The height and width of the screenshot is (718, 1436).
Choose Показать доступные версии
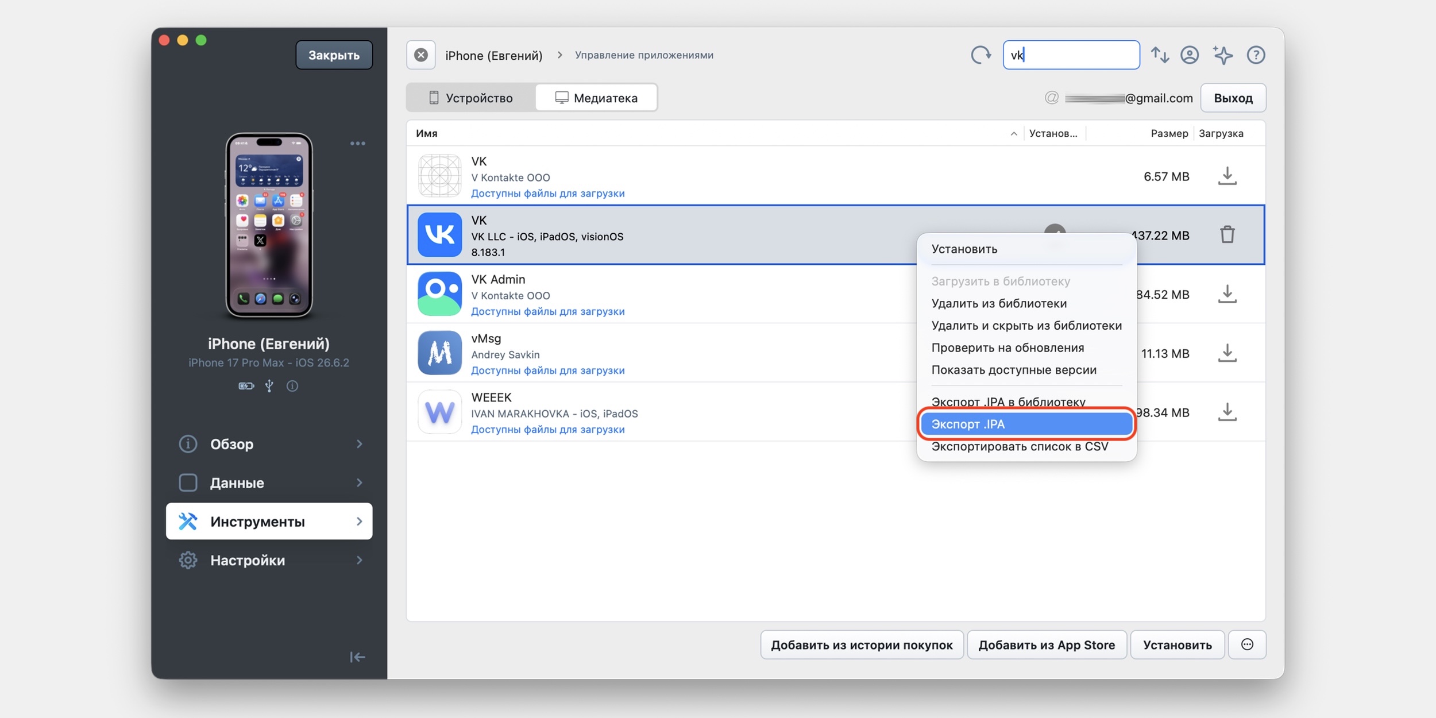(1026, 370)
